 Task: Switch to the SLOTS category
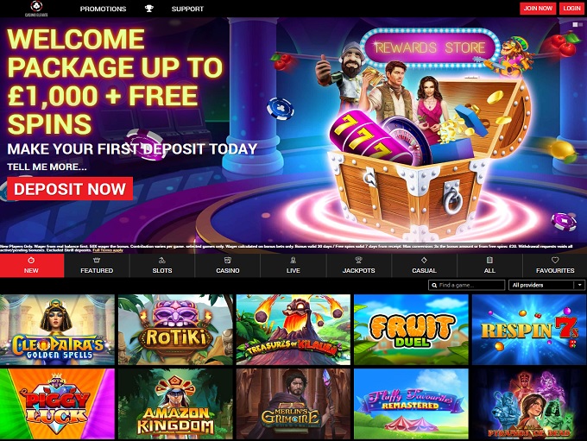(x=162, y=266)
